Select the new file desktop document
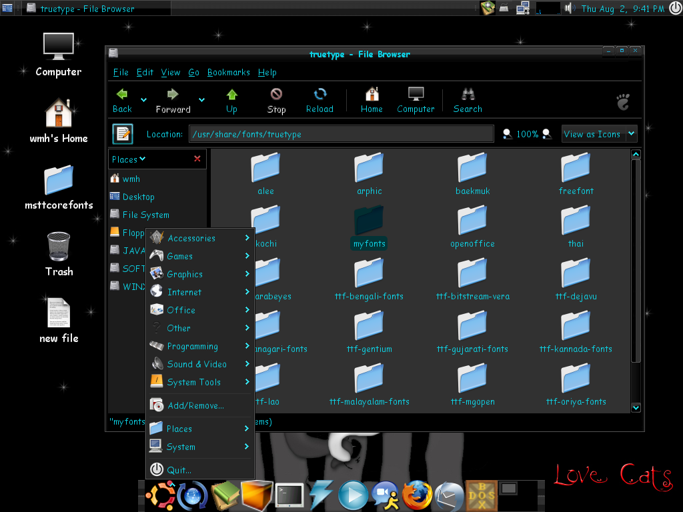Viewport: 683px width, 512px height. (59, 321)
